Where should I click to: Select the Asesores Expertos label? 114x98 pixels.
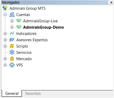point(32,40)
